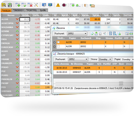Click sort arrows on Nazwa column
Viewport: 134px width, 117px height.
pos(2,15)
